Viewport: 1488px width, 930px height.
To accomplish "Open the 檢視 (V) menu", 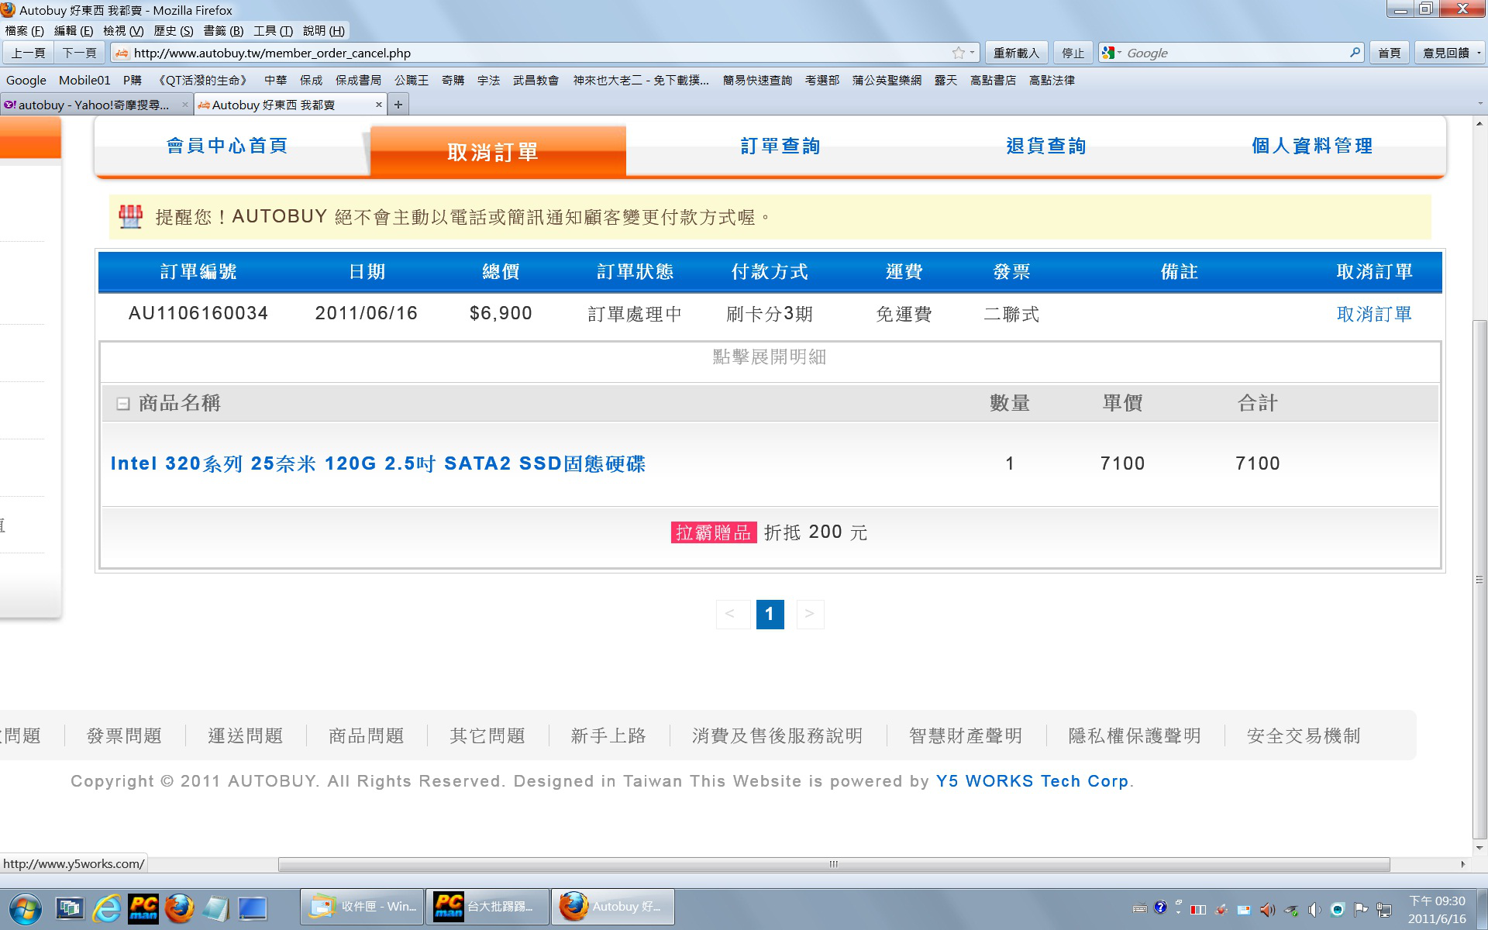I will pyautogui.click(x=123, y=31).
